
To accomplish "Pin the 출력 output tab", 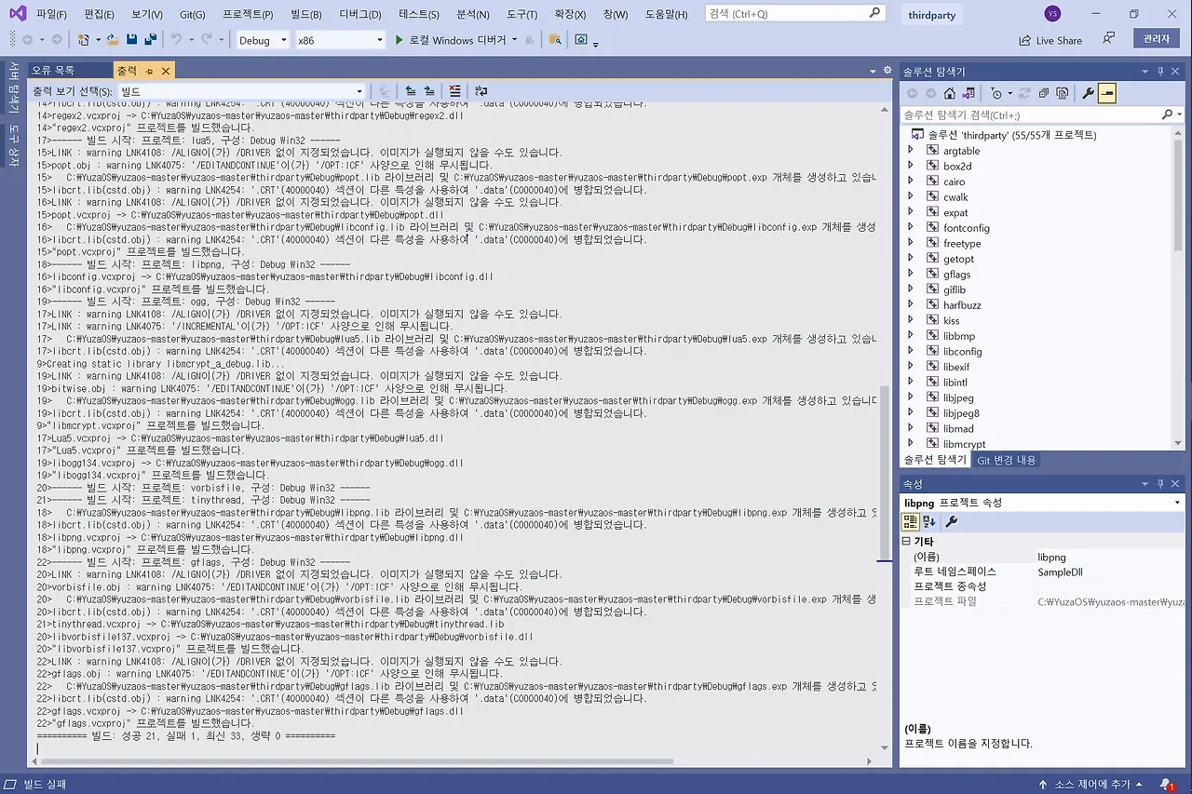I will (x=150, y=71).
